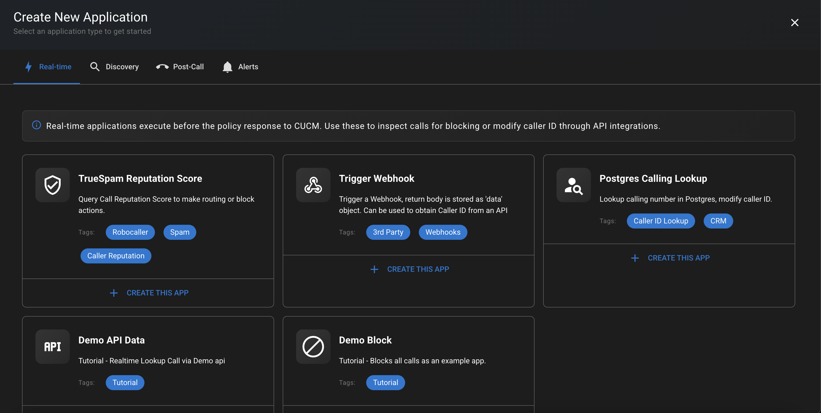Click the TrueSpam Reputation Score title
Image resolution: width=821 pixels, height=413 pixels.
pos(140,179)
